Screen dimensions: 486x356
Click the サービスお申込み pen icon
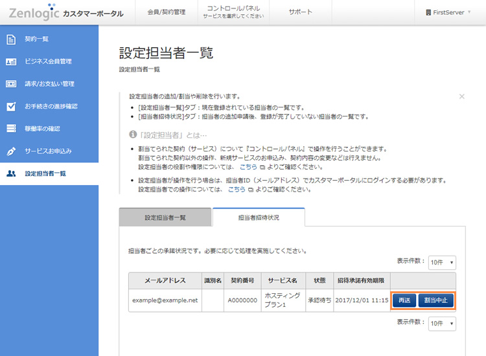click(x=11, y=151)
